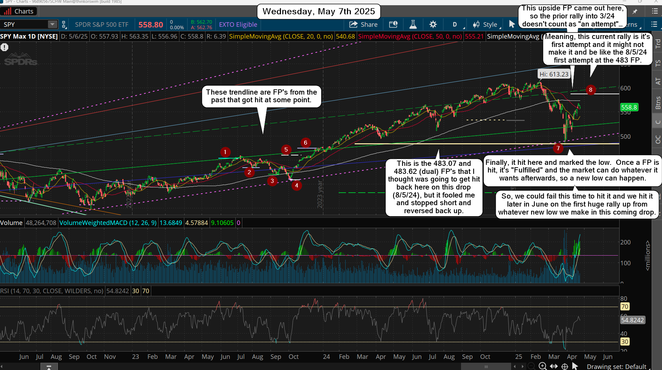Click the bottom pointer cursor icon
This screenshot has width=662, height=370.
[575, 366]
